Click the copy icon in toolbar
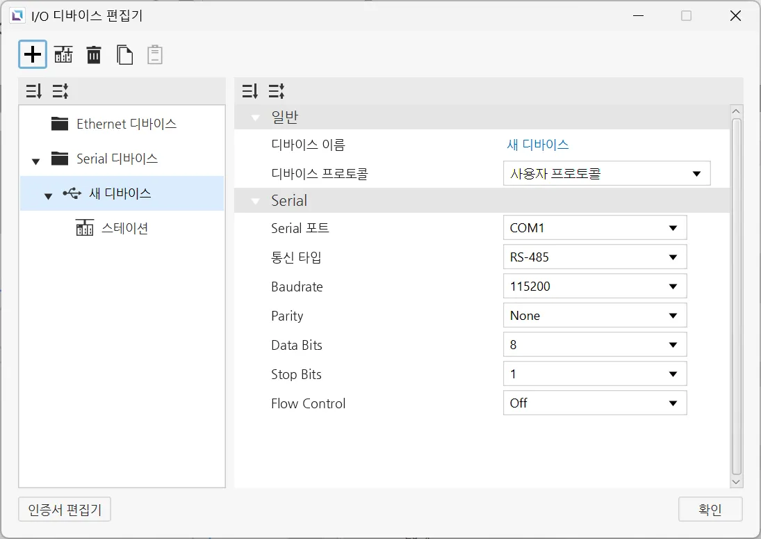Viewport: 761px width, 539px height. click(x=124, y=54)
